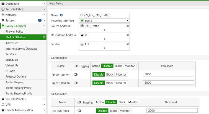
Task: Click the Security Profiles lock icon
Action: [x=3, y=99]
